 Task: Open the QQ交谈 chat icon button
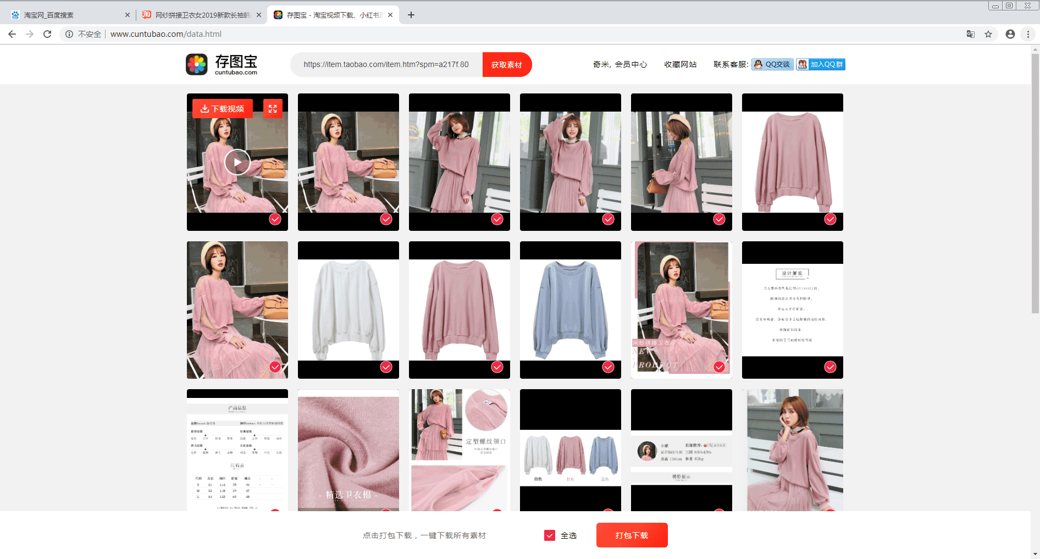[772, 64]
